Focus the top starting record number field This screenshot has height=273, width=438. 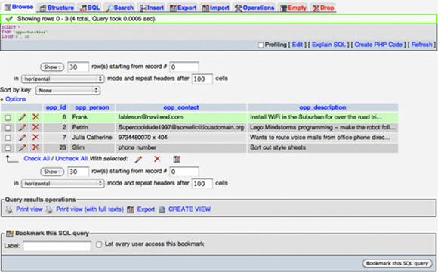pyautogui.click(x=184, y=67)
